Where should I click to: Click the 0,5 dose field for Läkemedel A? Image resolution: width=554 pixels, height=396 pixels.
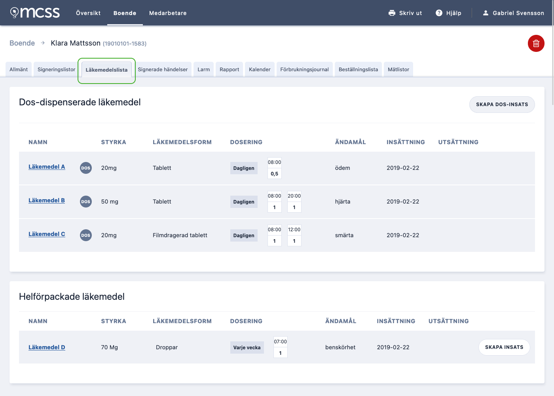point(274,173)
